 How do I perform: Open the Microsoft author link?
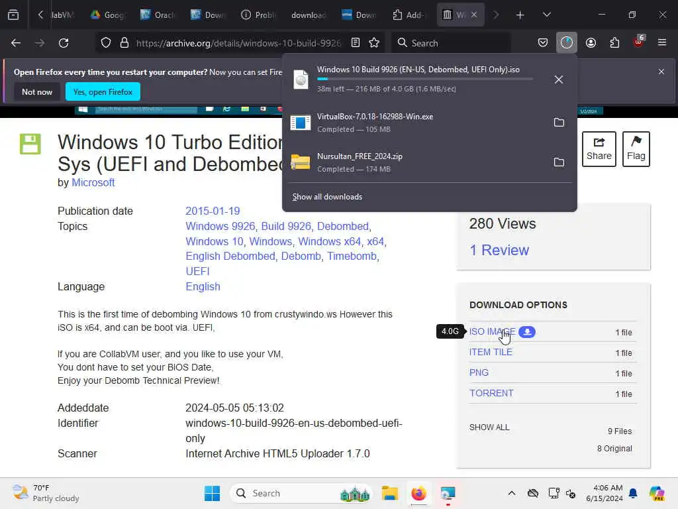click(x=93, y=183)
